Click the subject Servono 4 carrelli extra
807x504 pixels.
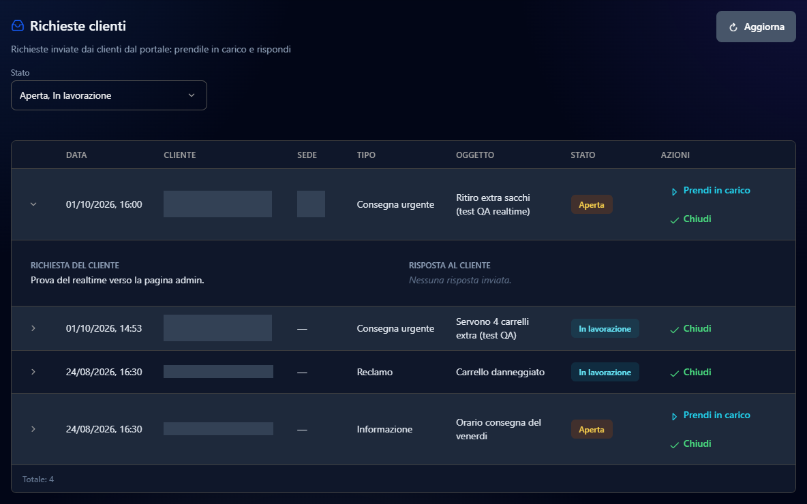pyautogui.click(x=493, y=329)
